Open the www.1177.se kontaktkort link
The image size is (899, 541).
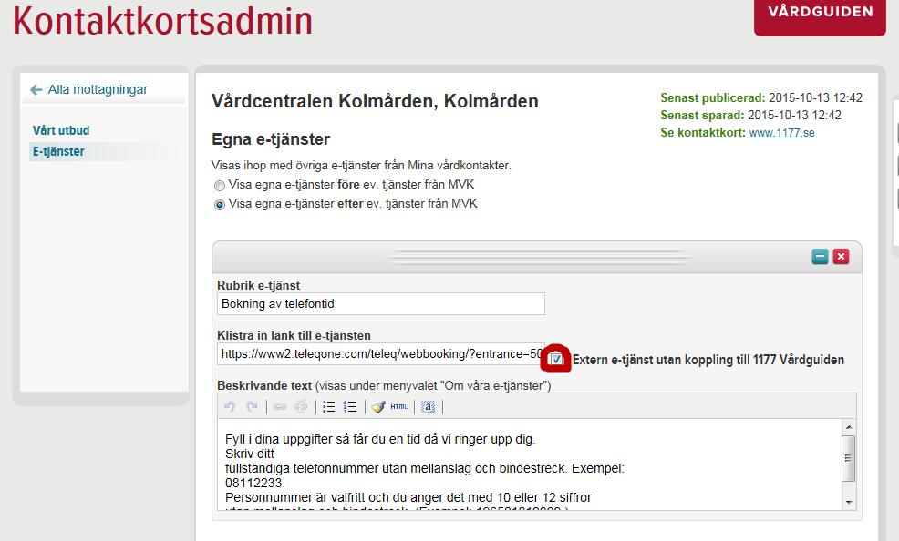click(781, 133)
